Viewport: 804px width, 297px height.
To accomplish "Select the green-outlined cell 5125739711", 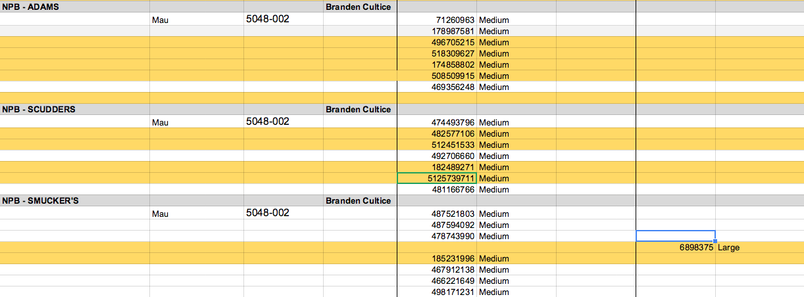I will [x=437, y=178].
